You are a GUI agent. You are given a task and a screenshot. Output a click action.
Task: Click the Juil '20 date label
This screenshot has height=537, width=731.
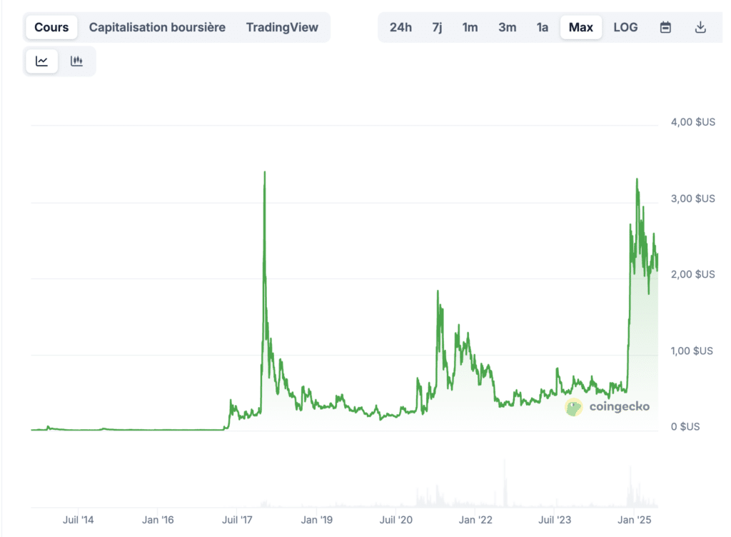(x=395, y=520)
